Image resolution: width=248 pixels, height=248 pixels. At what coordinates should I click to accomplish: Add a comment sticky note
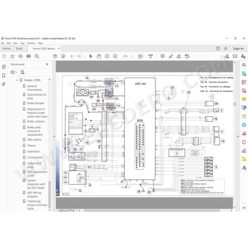point(163,56)
